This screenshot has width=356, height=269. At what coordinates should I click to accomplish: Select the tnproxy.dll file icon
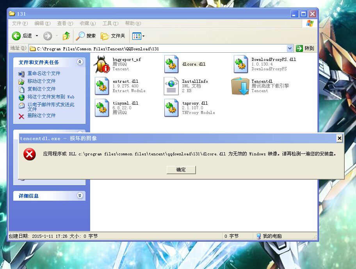point(171,108)
